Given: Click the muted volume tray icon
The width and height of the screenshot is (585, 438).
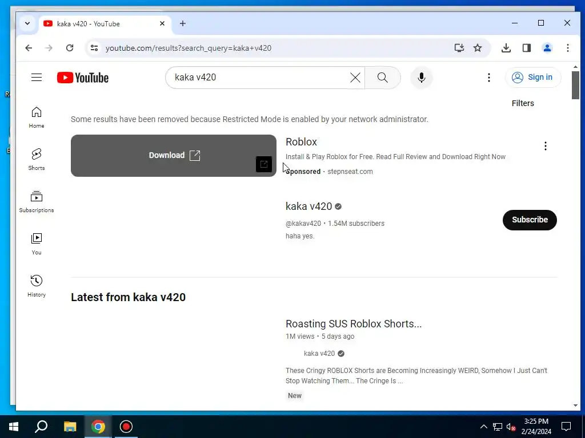Looking at the screenshot, I should click(511, 427).
